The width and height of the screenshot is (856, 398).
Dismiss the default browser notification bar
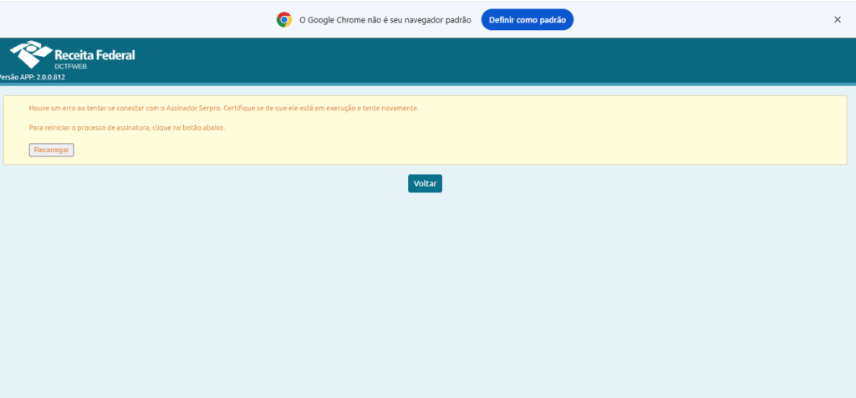[837, 20]
